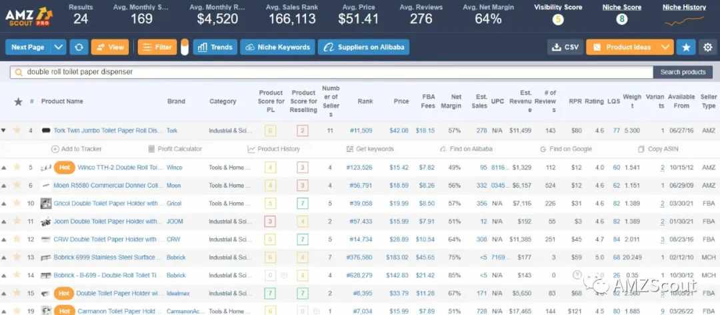Open the Product Ideas dropdown arrow
This screenshot has width=720, height=315.
pos(666,47)
